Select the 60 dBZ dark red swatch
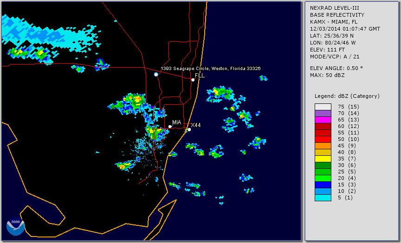401x243 pixels. pos(323,126)
